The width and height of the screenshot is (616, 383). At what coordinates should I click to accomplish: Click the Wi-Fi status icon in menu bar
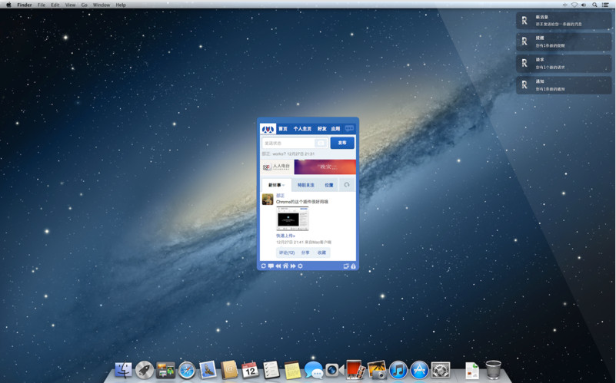point(574,5)
